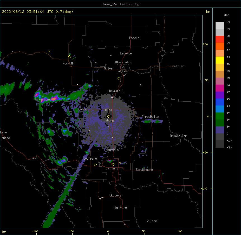241x235 pixels.
Task: Click the Stettler city label
Action: click(x=177, y=66)
